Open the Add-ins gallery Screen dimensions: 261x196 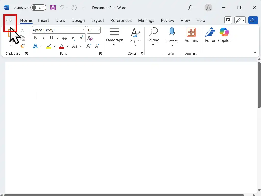[x=191, y=35]
